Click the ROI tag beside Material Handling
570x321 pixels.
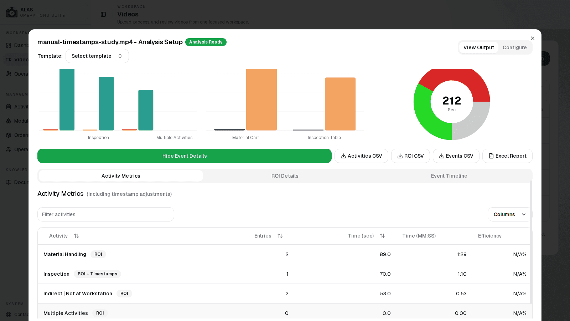pyautogui.click(x=98, y=254)
